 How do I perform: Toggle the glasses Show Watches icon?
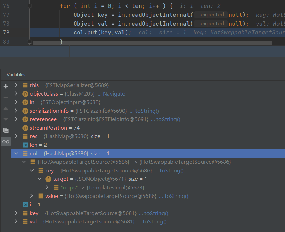click(x=5, y=142)
